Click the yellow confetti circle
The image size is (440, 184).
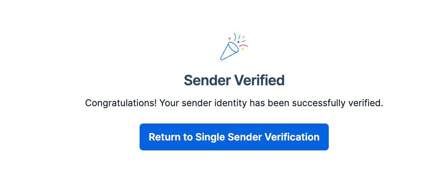(243, 49)
